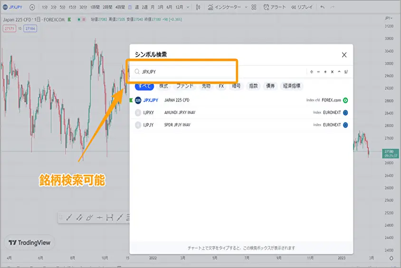
Task: Click the 27180 current price label
Action: [x=391, y=153]
